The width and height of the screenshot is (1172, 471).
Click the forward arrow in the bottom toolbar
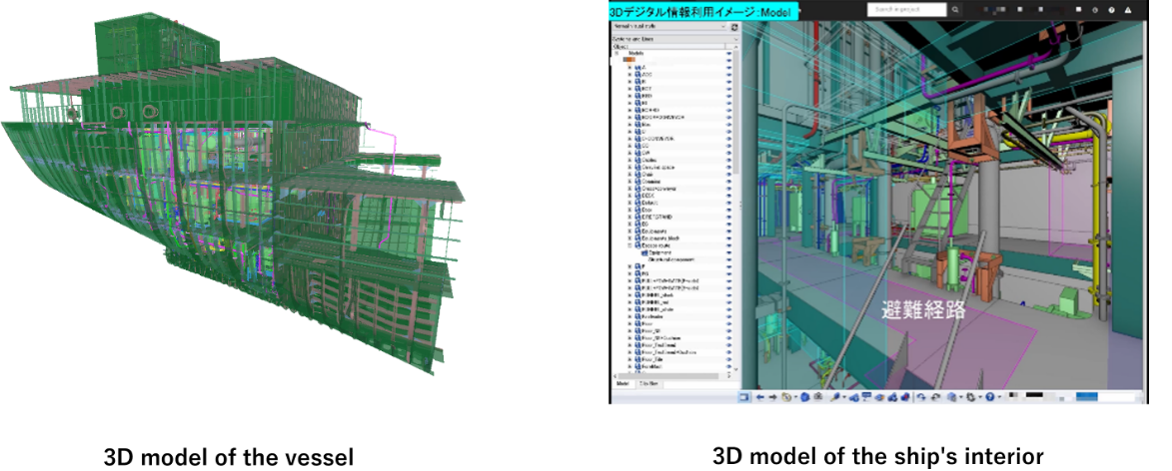point(772,397)
